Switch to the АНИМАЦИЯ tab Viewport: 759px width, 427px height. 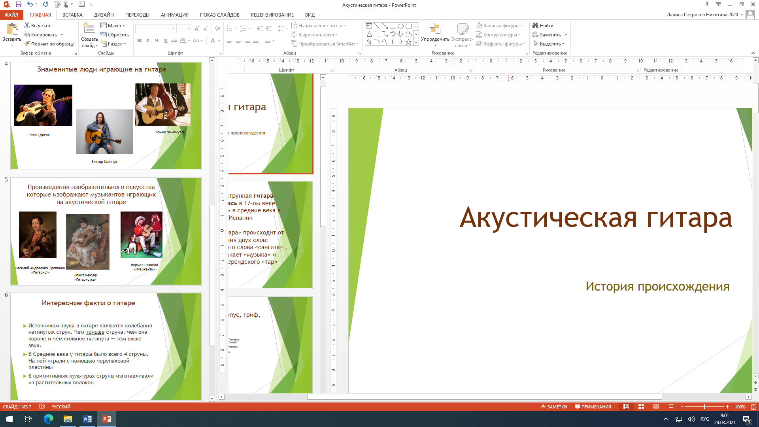175,15
